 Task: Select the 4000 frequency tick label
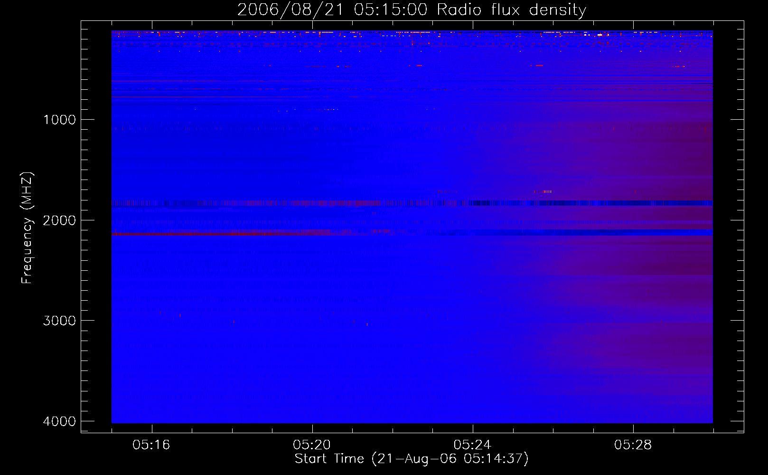coord(59,421)
